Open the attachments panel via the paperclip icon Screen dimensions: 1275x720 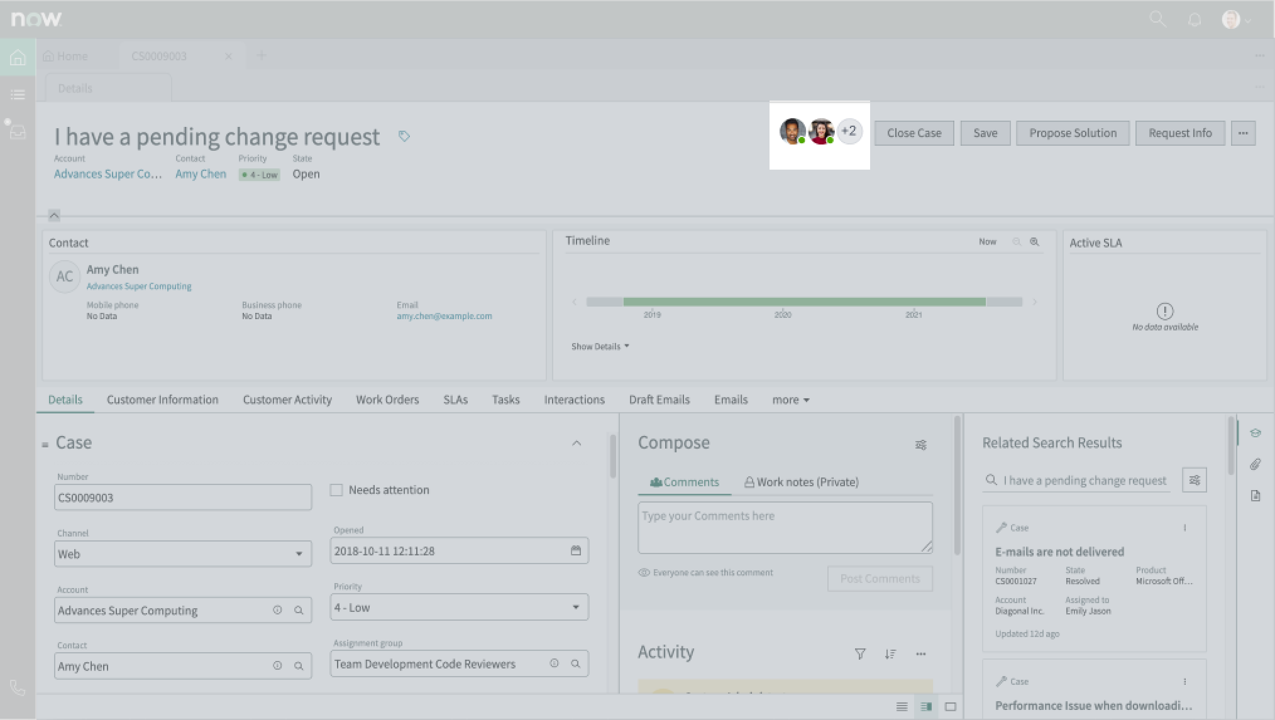click(x=1256, y=464)
